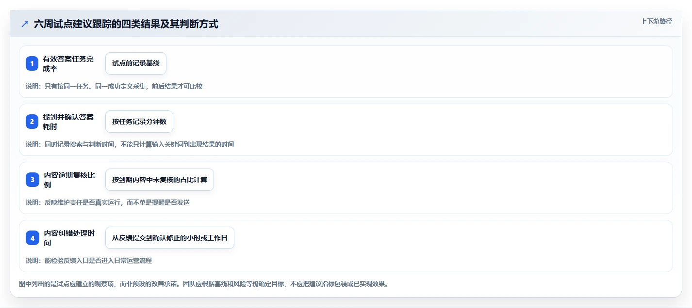Click the note starting 说明：能检验反馈入口

[x=89, y=261]
